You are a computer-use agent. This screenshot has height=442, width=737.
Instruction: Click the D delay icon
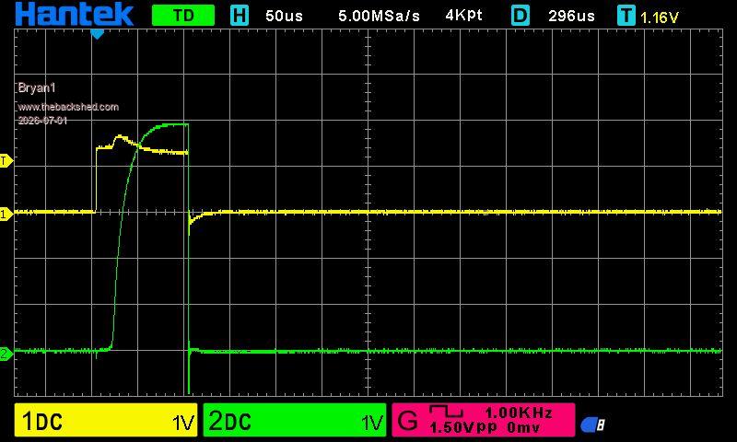point(520,16)
